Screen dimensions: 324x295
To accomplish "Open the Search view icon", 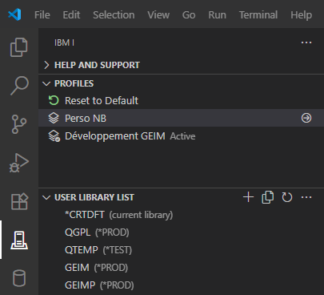I will pyautogui.click(x=19, y=86).
